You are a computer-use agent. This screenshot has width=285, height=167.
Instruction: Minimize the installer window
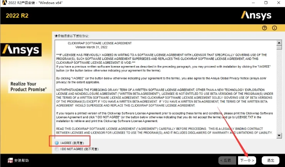click(253, 3)
